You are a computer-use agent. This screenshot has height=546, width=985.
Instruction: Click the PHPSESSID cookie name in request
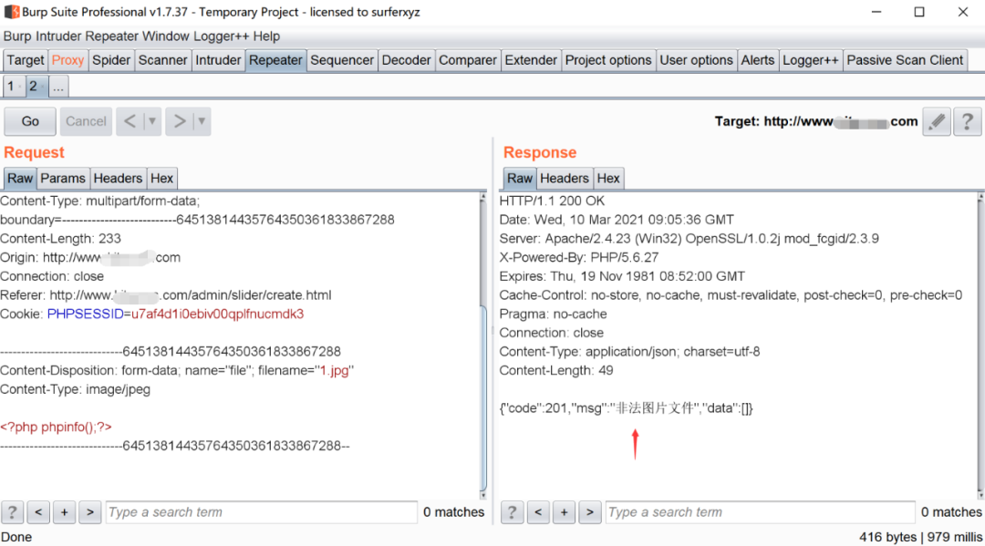[x=86, y=314]
